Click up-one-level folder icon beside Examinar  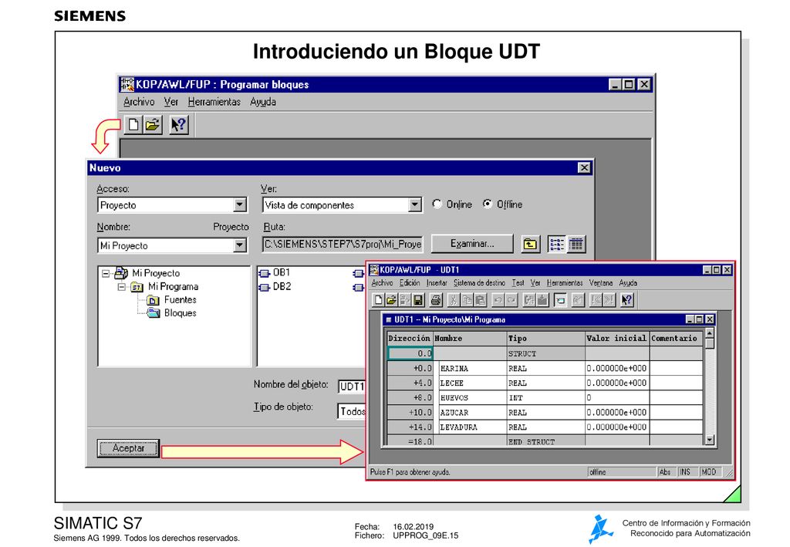coord(530,245)
